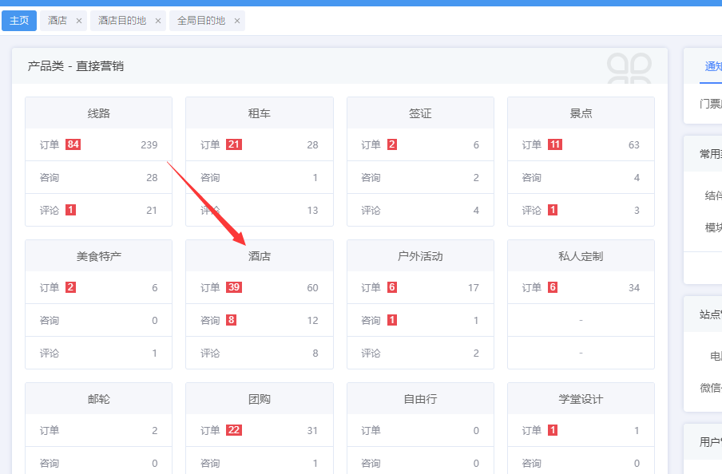Click the red 22 badge in 团购 orders

click(x=234, y=430)
